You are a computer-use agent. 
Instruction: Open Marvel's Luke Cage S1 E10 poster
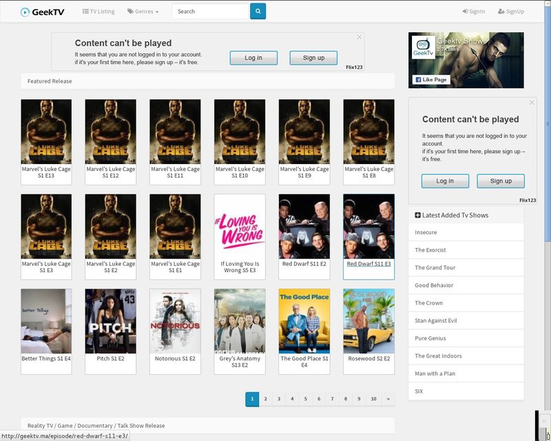click(240, 132)
